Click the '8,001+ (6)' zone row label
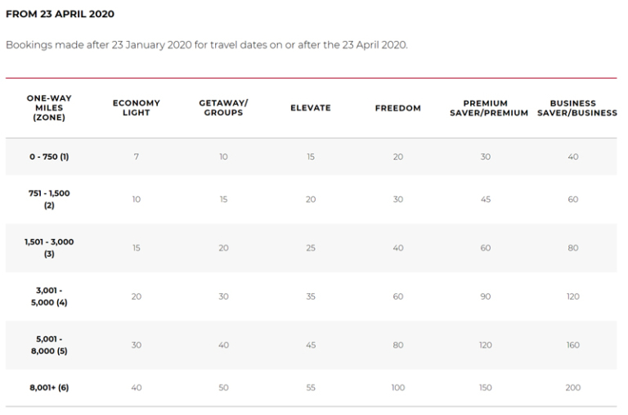The height and width of the screenshot is (415, 628). pos(49,387)
